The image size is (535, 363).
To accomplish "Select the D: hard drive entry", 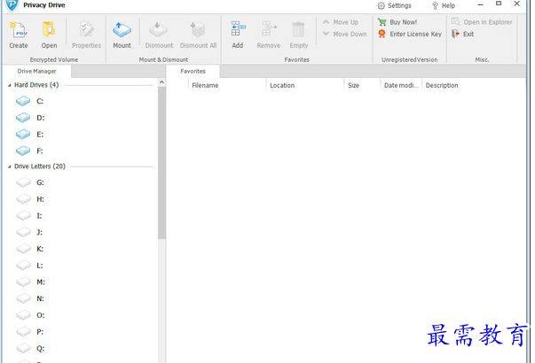I will point(40,118).
